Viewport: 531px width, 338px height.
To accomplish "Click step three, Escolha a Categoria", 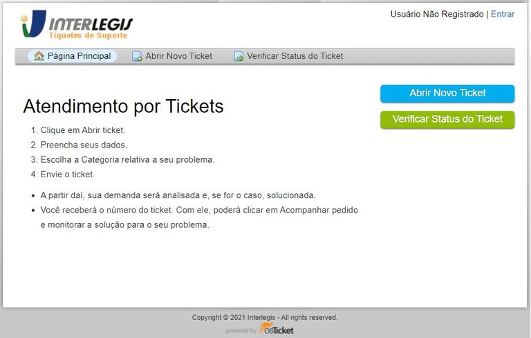I will (x=127, y=160).
